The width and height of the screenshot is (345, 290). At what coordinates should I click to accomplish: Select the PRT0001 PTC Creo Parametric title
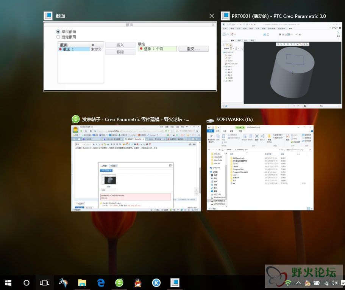[279, 16]
